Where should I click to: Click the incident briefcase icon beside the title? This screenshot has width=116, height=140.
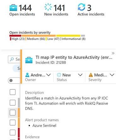click(29, 60)
